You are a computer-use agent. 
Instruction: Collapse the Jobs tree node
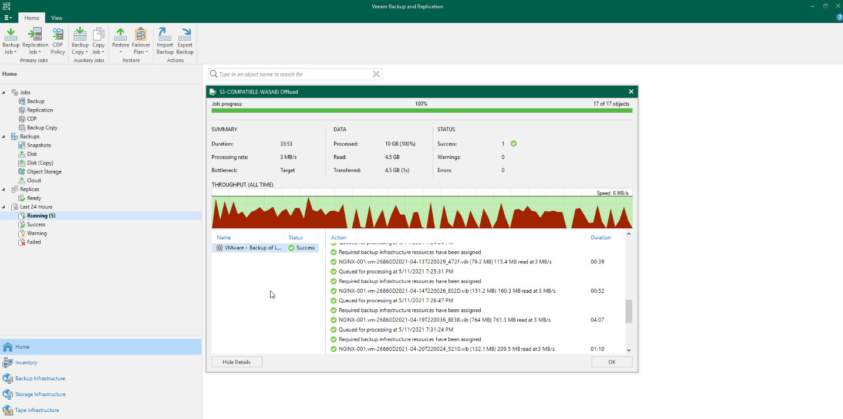tap(4, 93)
